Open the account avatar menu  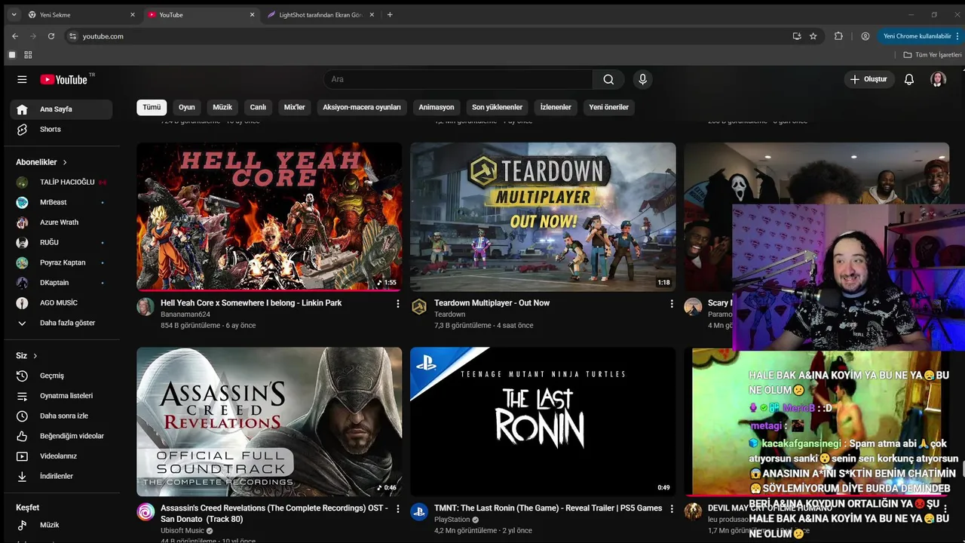938,79
